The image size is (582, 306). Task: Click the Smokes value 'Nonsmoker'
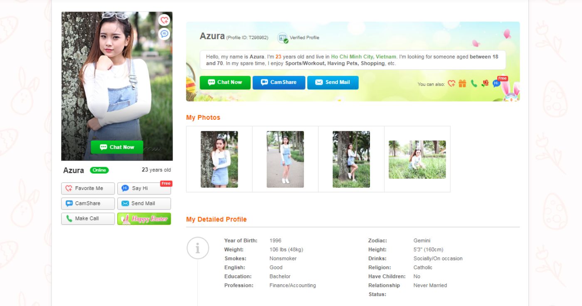[283, 259]
